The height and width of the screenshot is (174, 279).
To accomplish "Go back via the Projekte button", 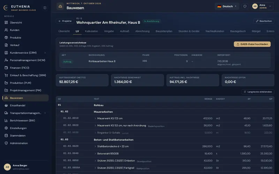I will [65, 21].
